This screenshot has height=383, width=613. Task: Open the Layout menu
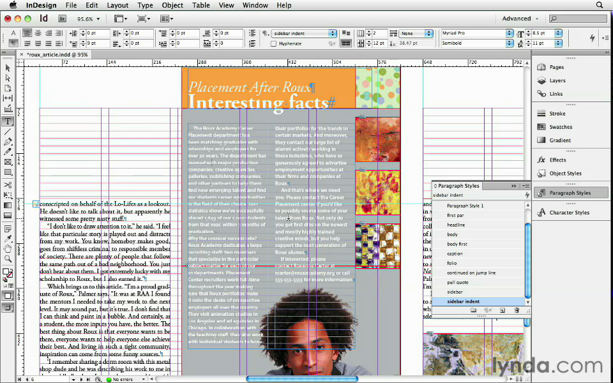[x=117, y=5]
